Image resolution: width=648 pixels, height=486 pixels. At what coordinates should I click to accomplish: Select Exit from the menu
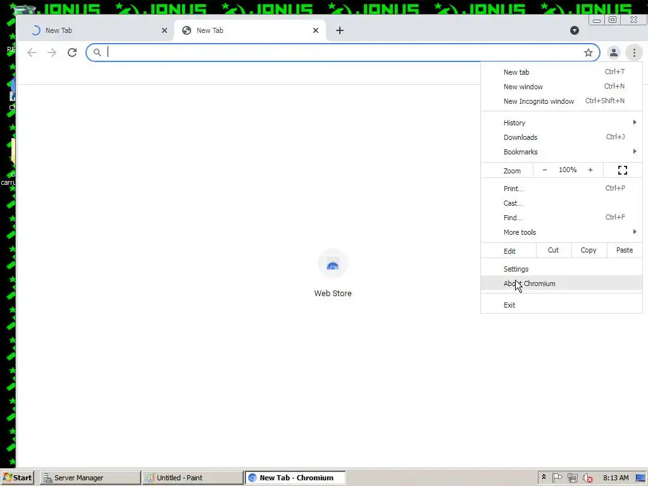[562, 305]
